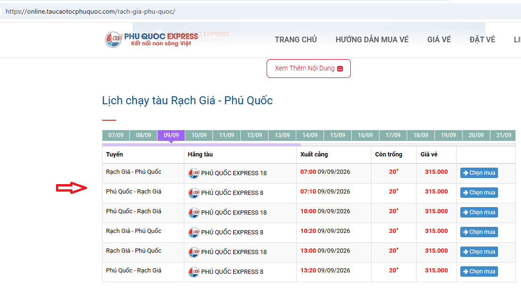This screenshot has width=521, height=302.
Task: Click ship icon in 10:00 Express 18 row
Action: [x=194, y=213]
